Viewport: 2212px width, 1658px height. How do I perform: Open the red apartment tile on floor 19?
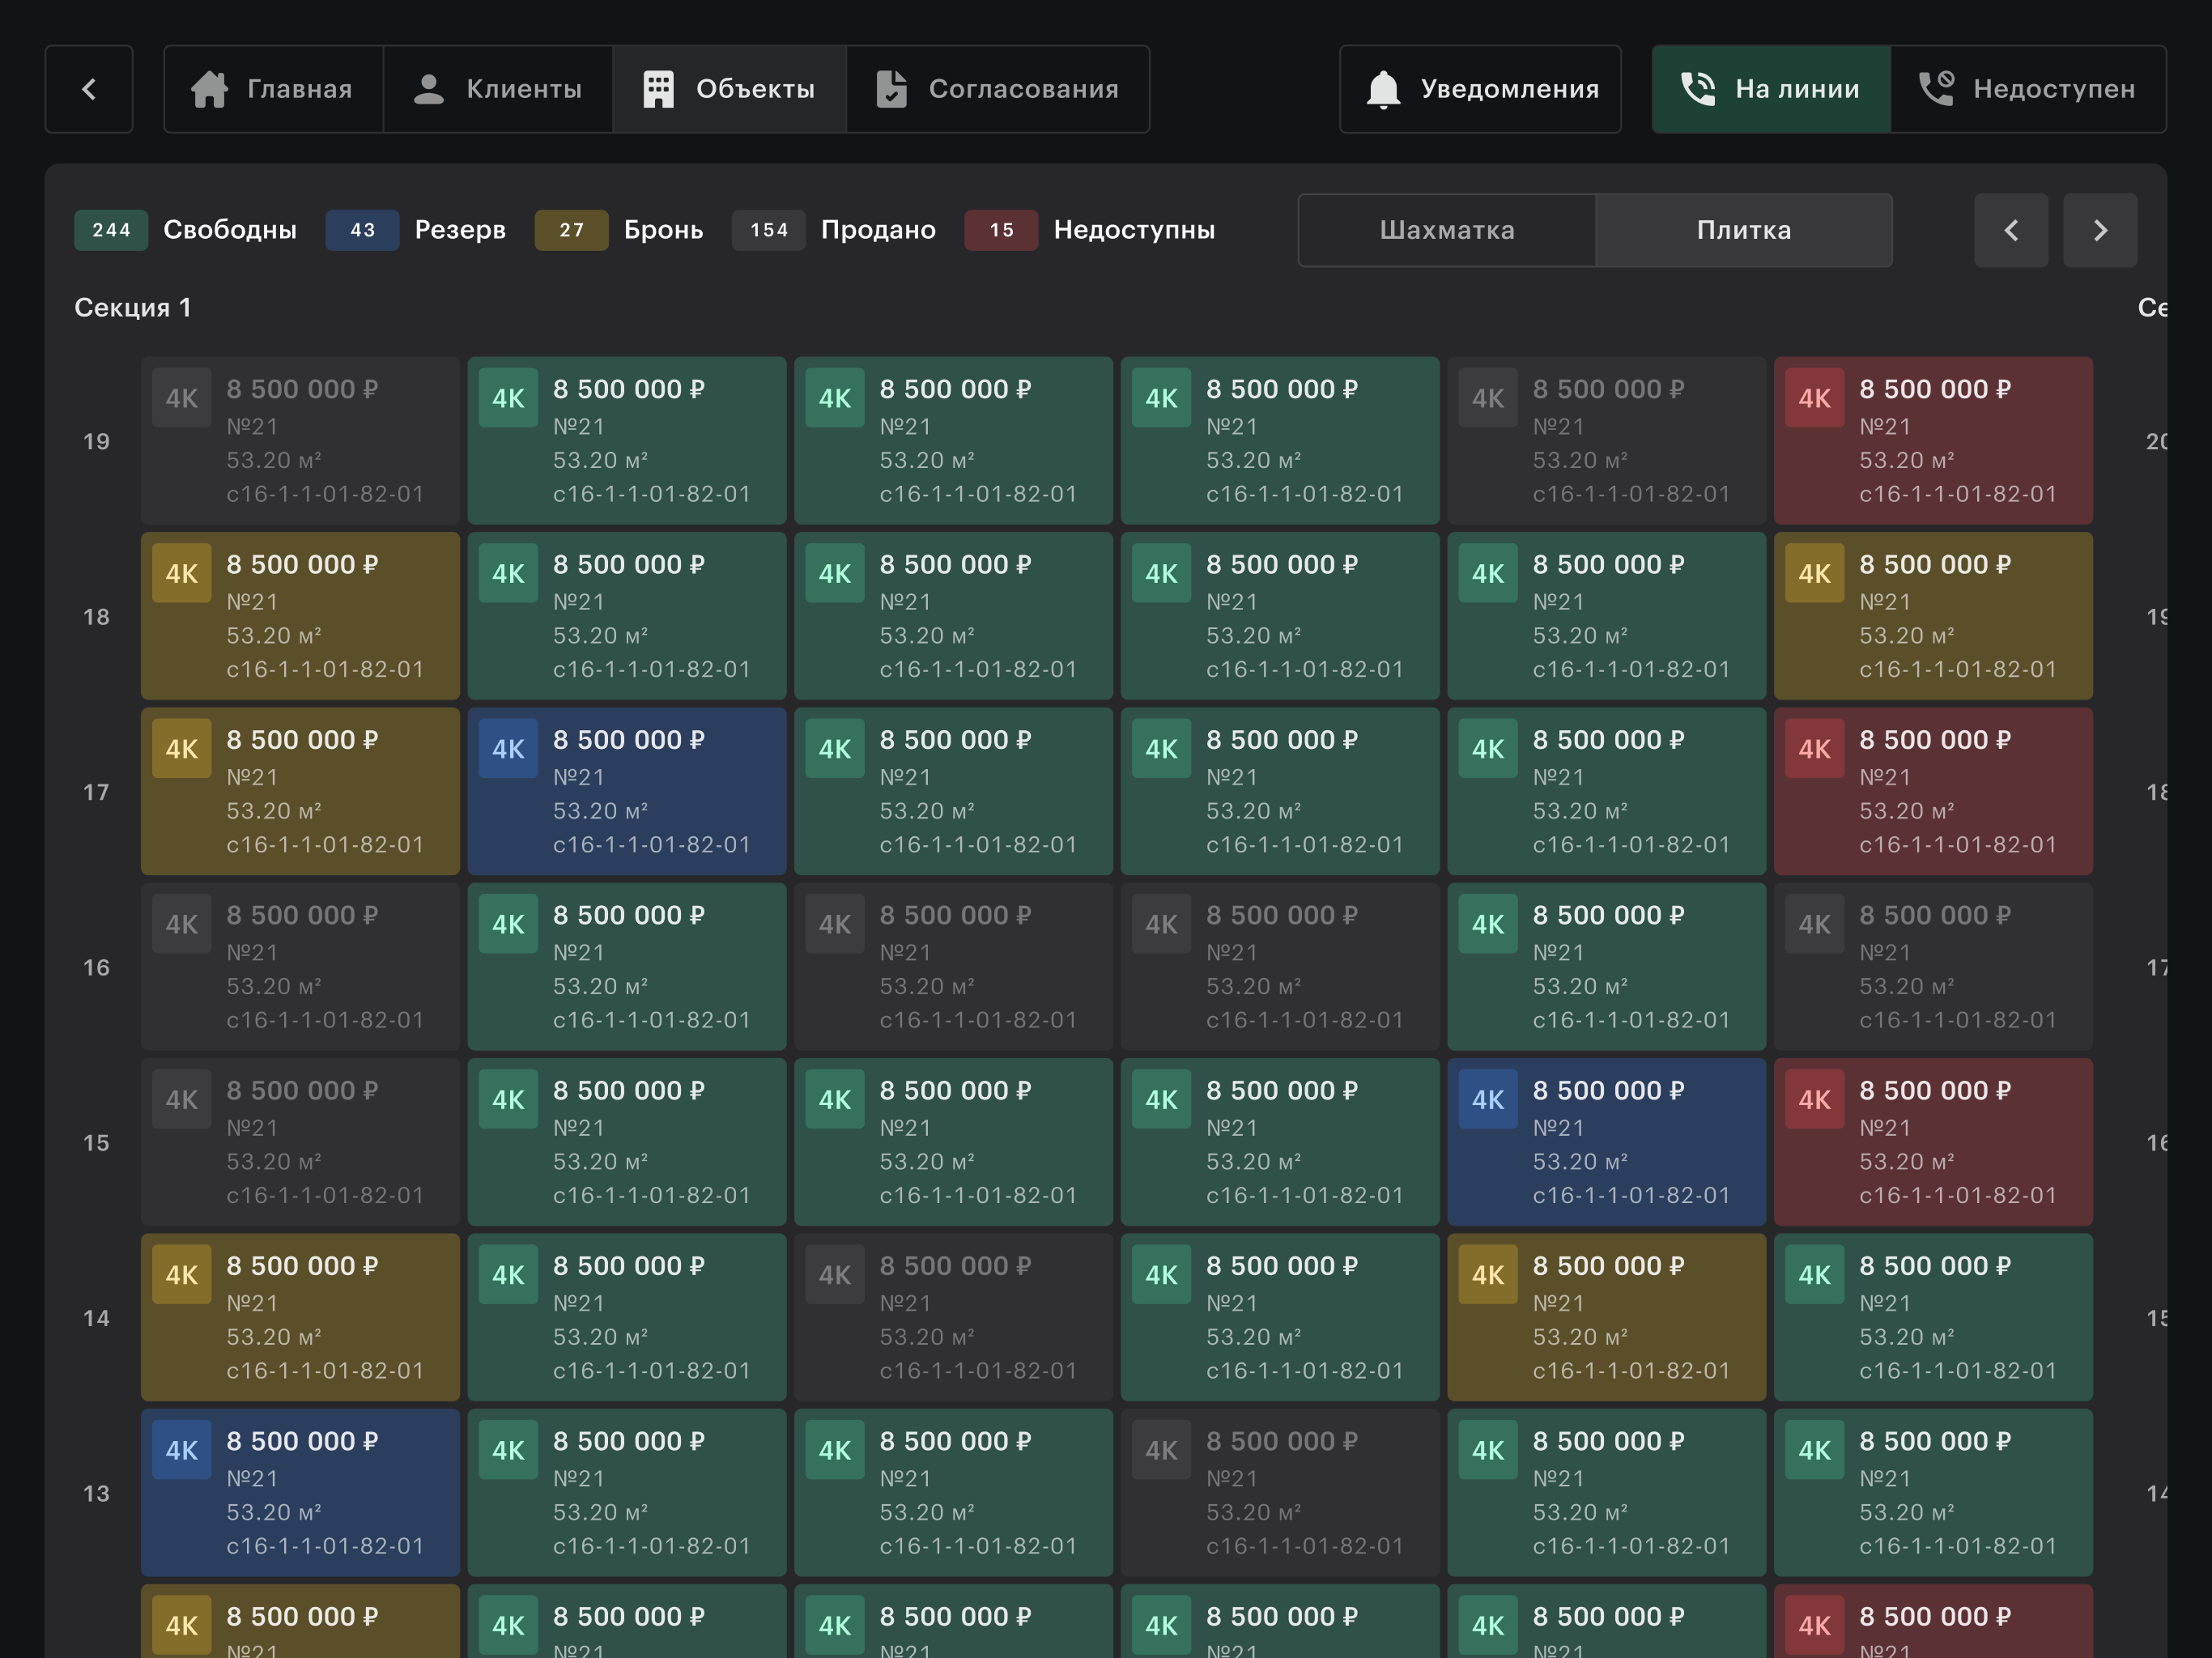coord(1933,441)
